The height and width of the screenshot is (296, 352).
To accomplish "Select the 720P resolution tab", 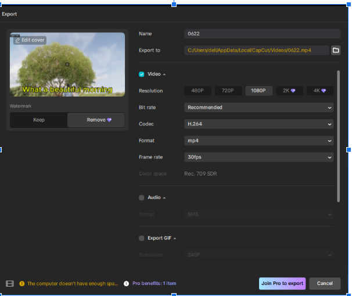I will tap(228, 91).
